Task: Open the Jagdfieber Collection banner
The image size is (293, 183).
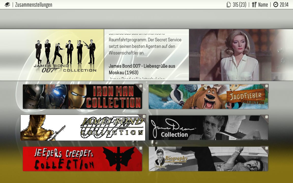Action: click(208, 97)
